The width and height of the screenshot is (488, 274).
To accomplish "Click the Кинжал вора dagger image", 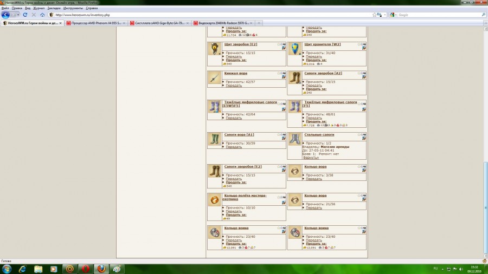I will pyautogui.click(x=214, y=77).
